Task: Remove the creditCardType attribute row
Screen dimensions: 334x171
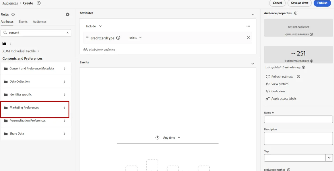Action: 248,37
